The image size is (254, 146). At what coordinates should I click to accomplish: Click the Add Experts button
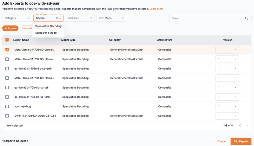[x=241, y=141]
